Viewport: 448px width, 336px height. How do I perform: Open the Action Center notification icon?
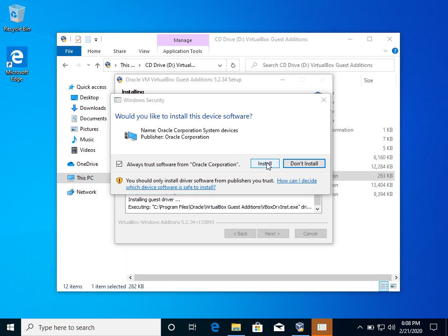434,327
